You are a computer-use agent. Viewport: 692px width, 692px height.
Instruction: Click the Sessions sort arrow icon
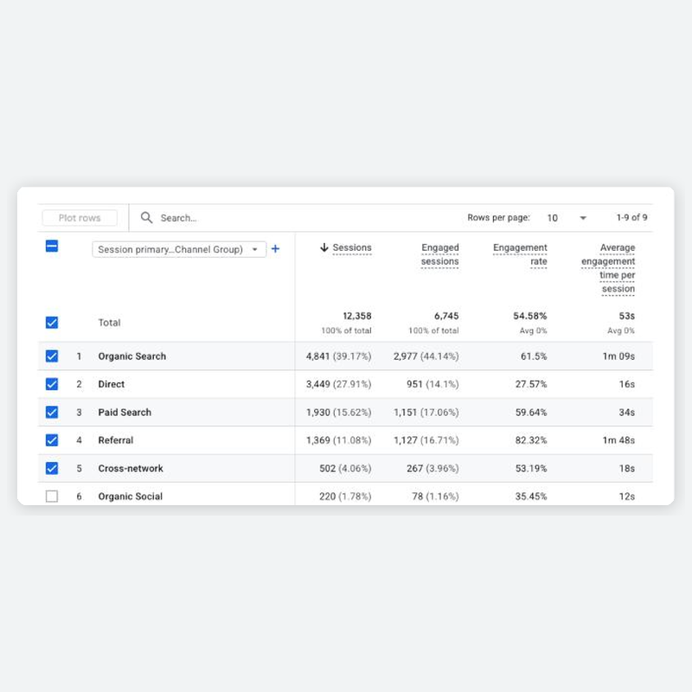[x=324, y=247]
